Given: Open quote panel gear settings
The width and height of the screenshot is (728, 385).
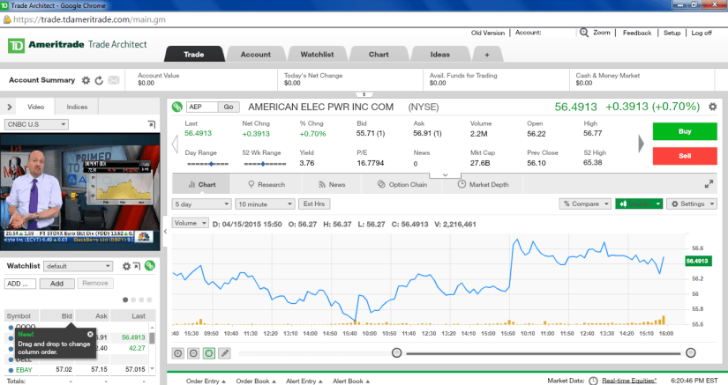Looking at the screenshot, I should point(712,107).
